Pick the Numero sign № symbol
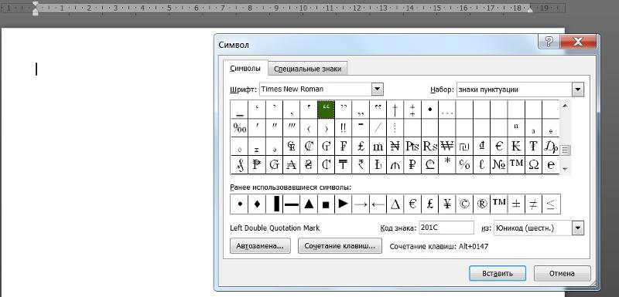This screenshot has width=619, height=297. (x=499, y=165)
